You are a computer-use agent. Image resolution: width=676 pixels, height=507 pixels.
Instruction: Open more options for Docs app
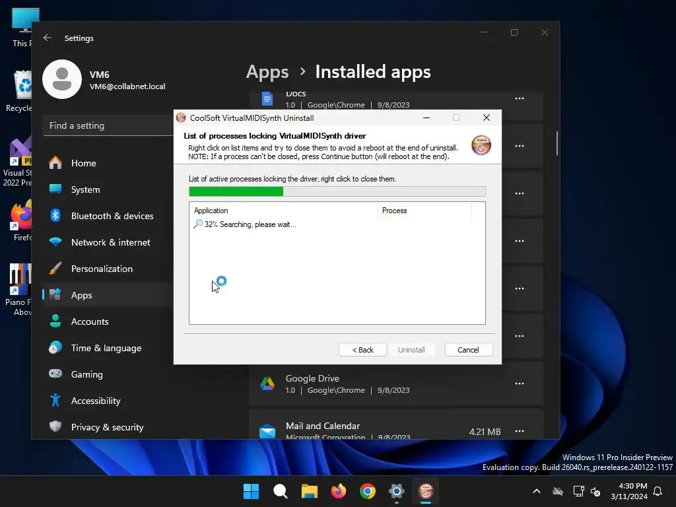coord(520,98)
